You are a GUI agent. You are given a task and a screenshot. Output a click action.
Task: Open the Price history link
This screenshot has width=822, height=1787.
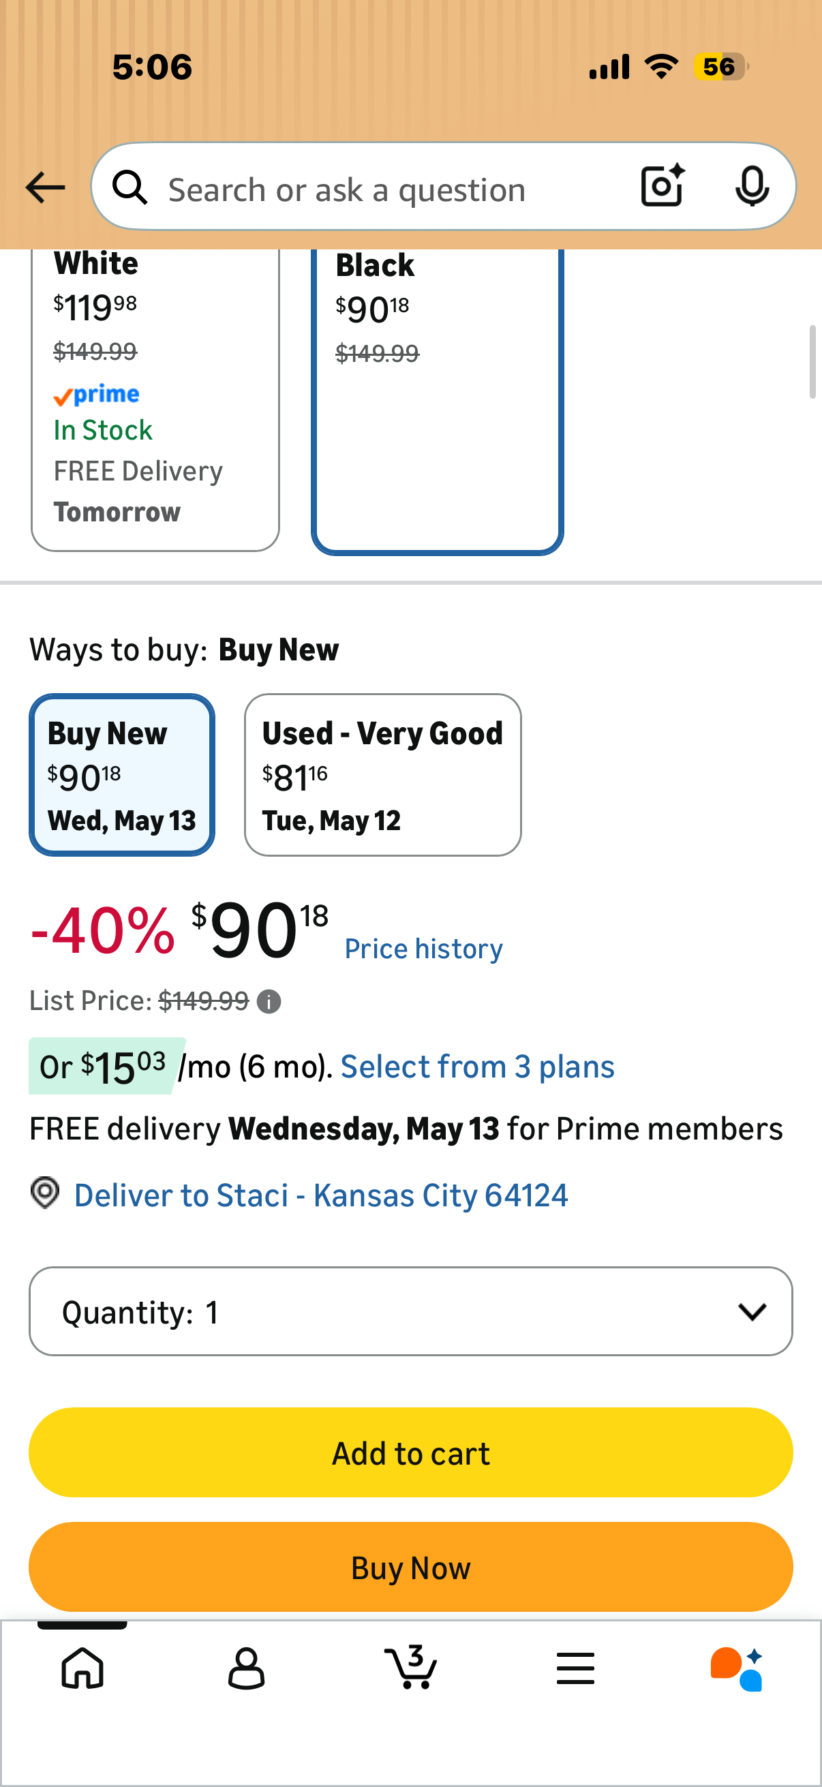(x=424, y=949)
